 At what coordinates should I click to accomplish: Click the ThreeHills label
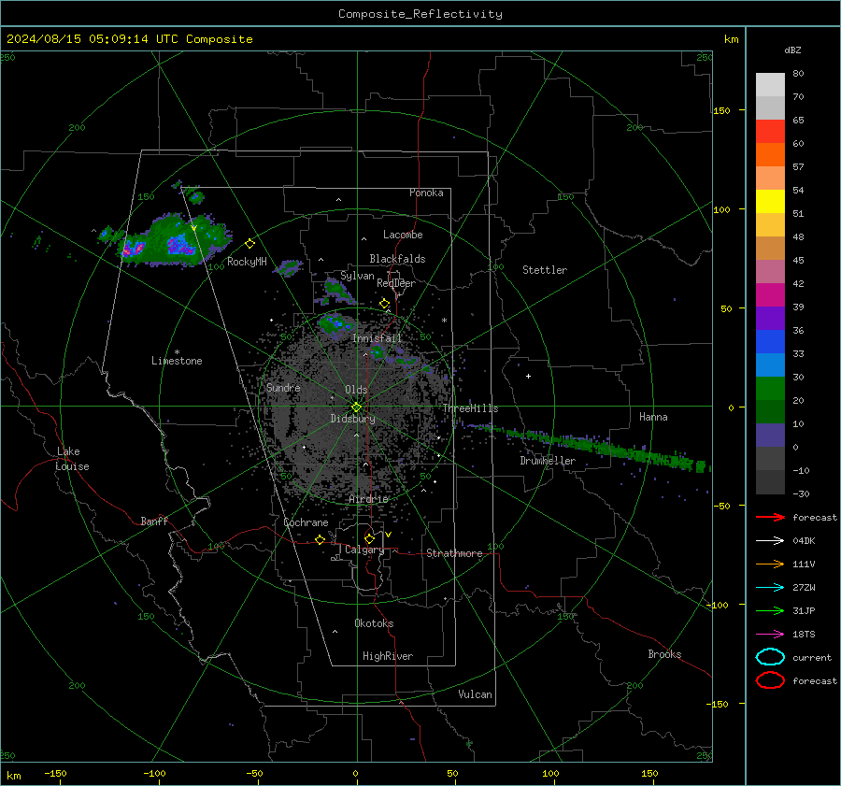pyautogui.click(x=470, y=408)
